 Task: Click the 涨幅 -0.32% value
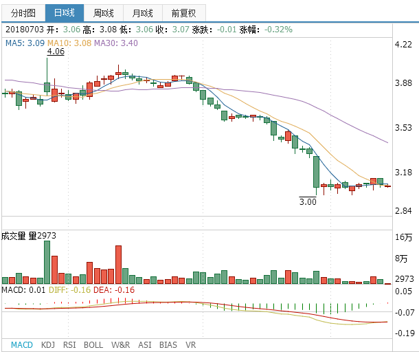tap(278, 30)
